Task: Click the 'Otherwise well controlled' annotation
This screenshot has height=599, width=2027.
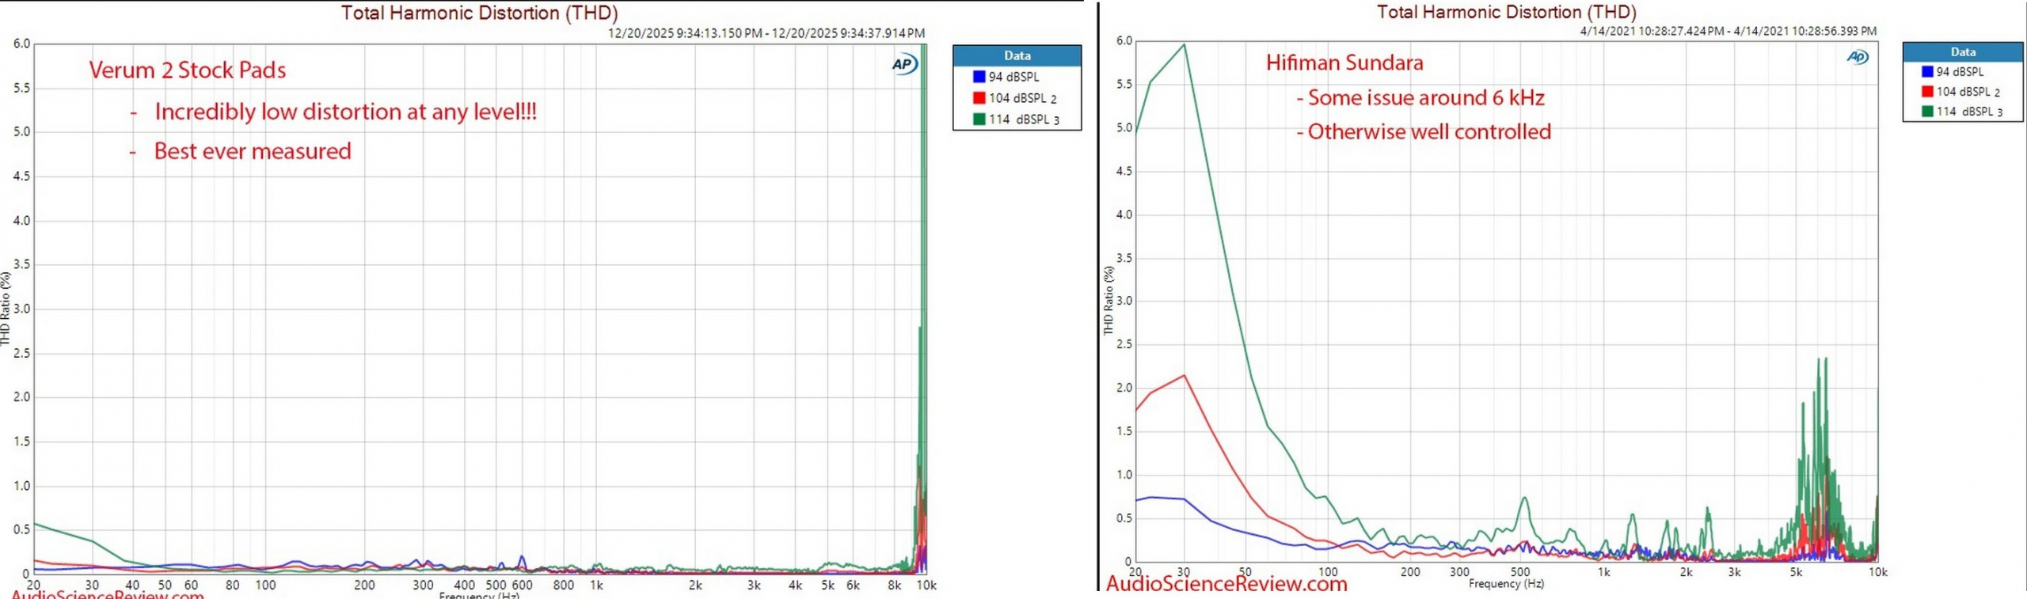Action: pyautogui.click(x=1428, y=131)
